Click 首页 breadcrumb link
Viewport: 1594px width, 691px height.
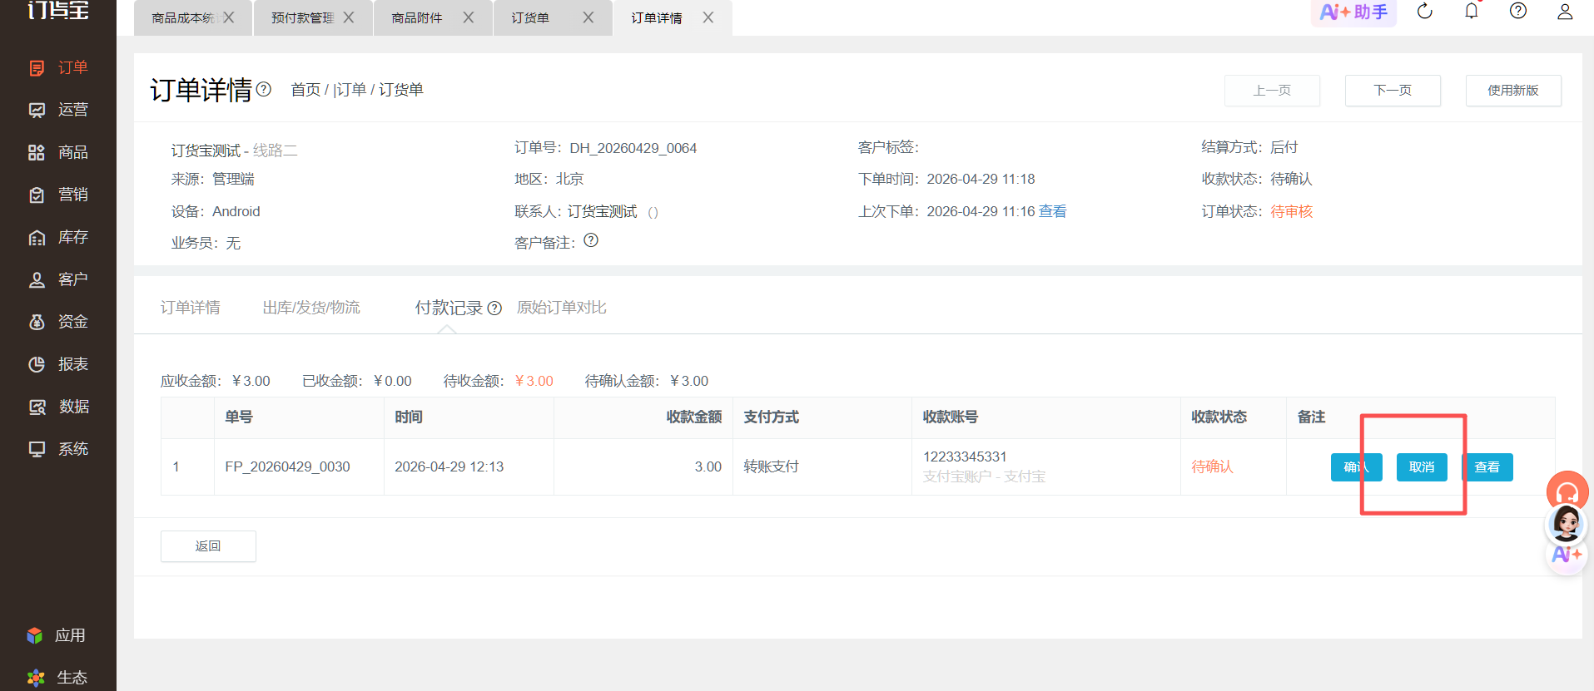[305, 90]
